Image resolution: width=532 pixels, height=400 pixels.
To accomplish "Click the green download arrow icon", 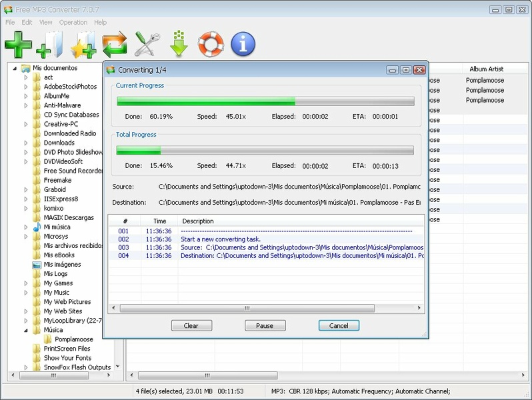I will point(179,45).
